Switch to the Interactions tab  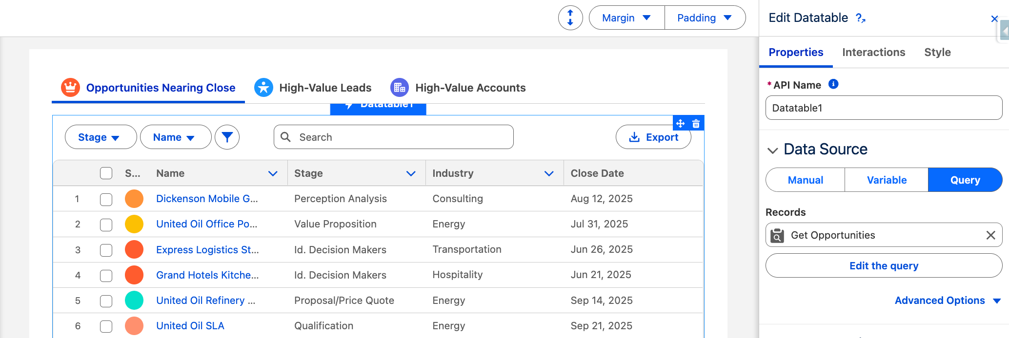(x=873, y=52)
